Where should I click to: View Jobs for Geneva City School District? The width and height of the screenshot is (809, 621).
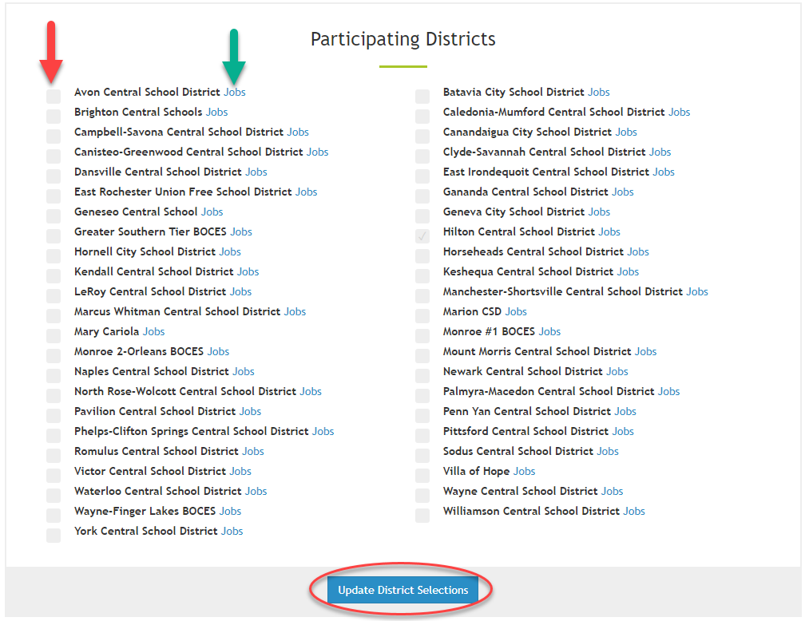pos(598,212)
